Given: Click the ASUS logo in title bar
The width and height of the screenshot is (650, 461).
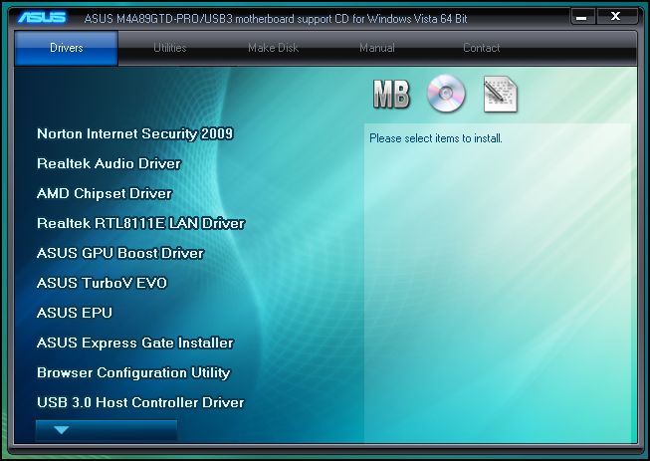Looking at the screenshot, I should coord(42,17).
